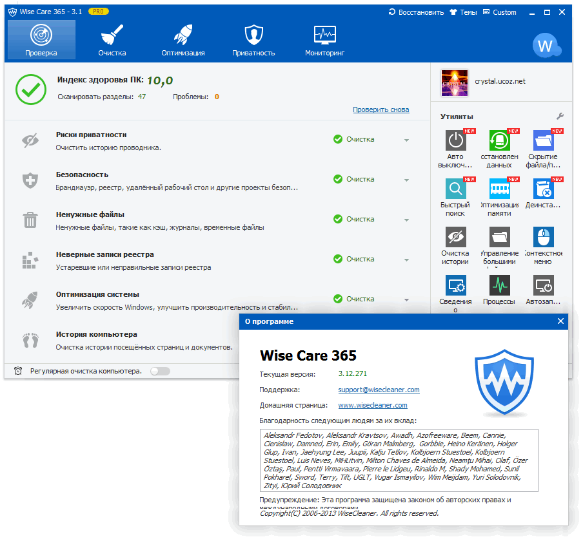Image resolution: width=583 pixels, height=548 pixels.
Task: Open the Сведения о системе utility
Action: click(455, 293)
